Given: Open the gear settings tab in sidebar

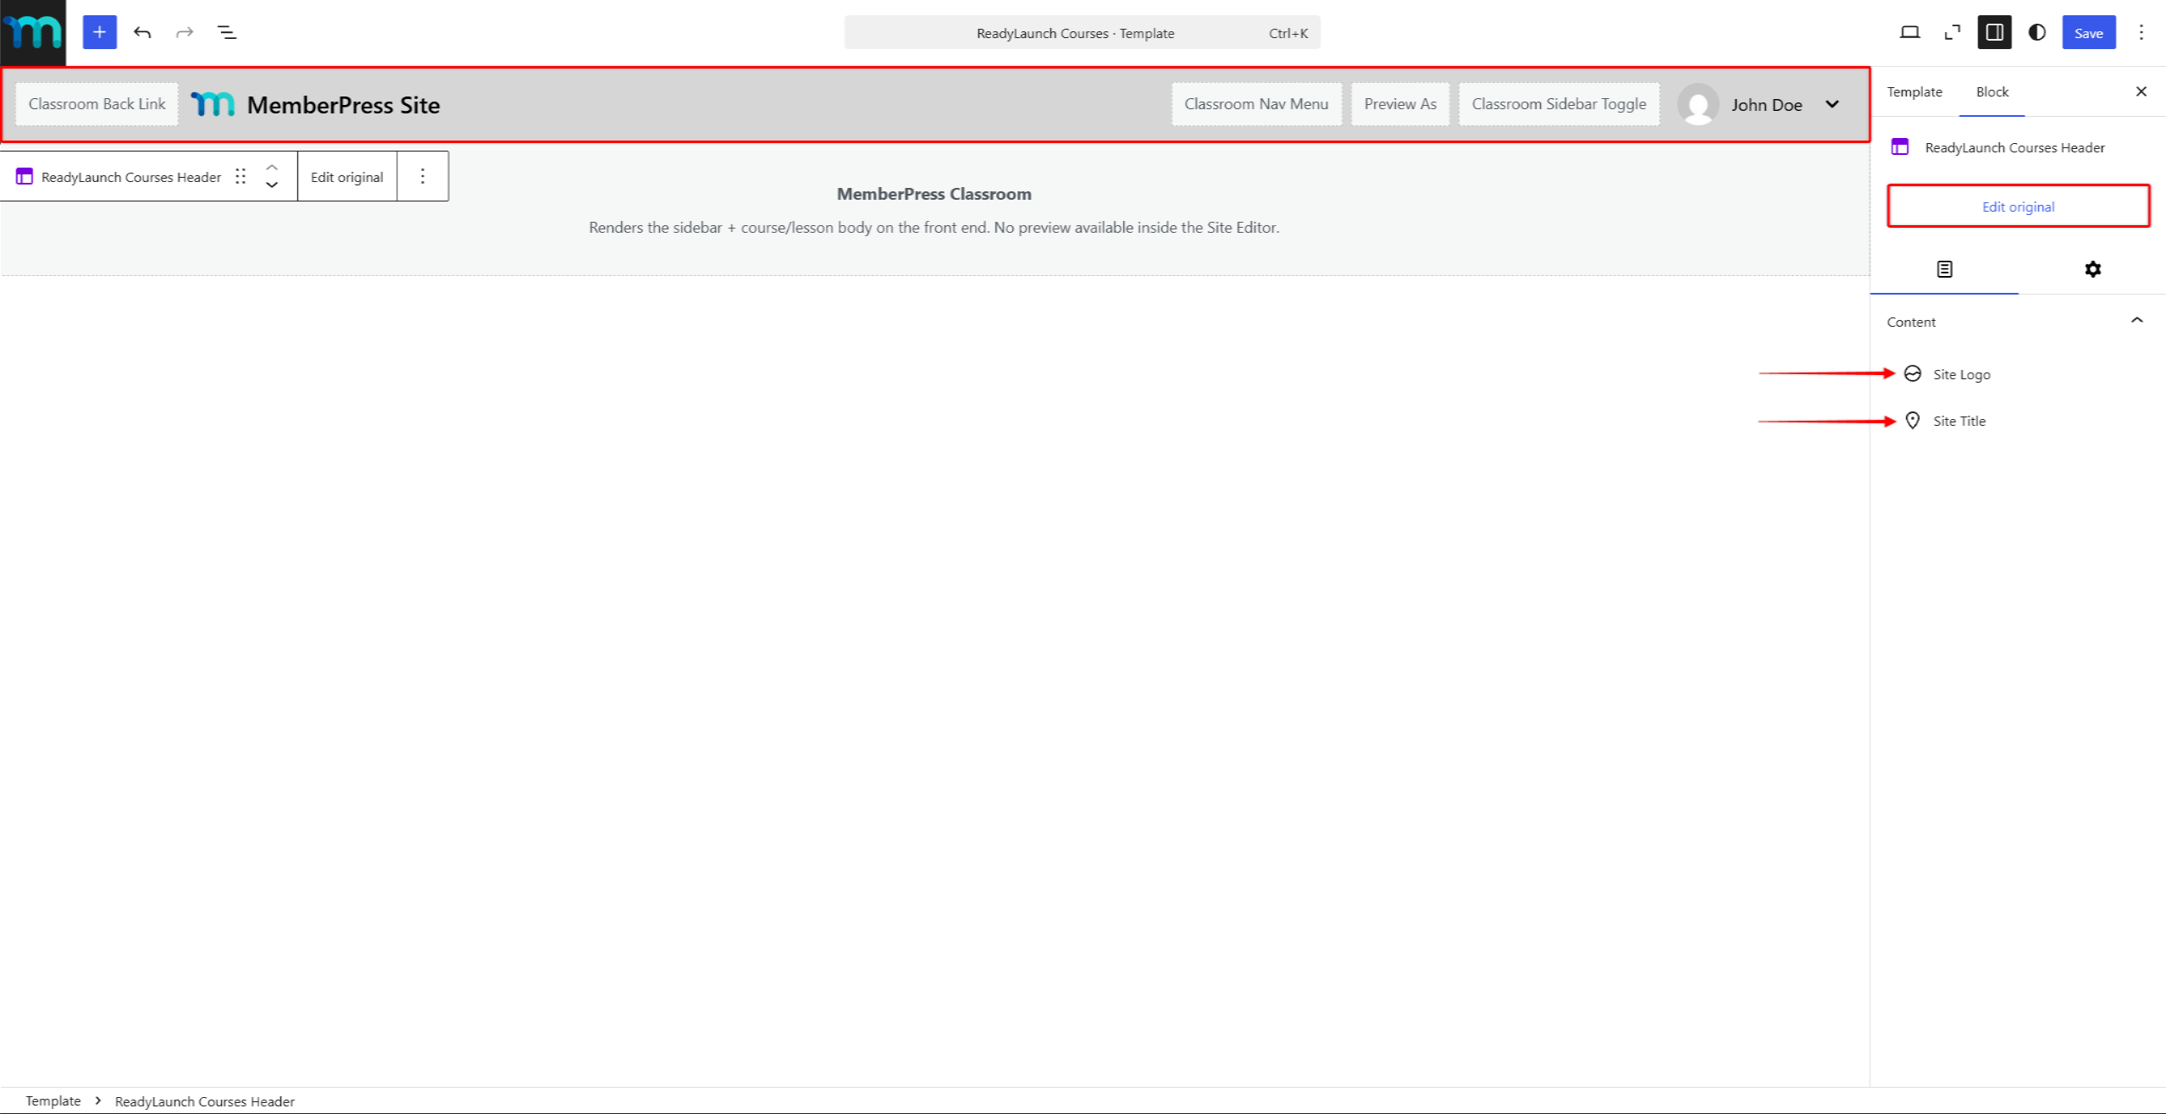Looking at the screenshot, I should click(2092, 269).
